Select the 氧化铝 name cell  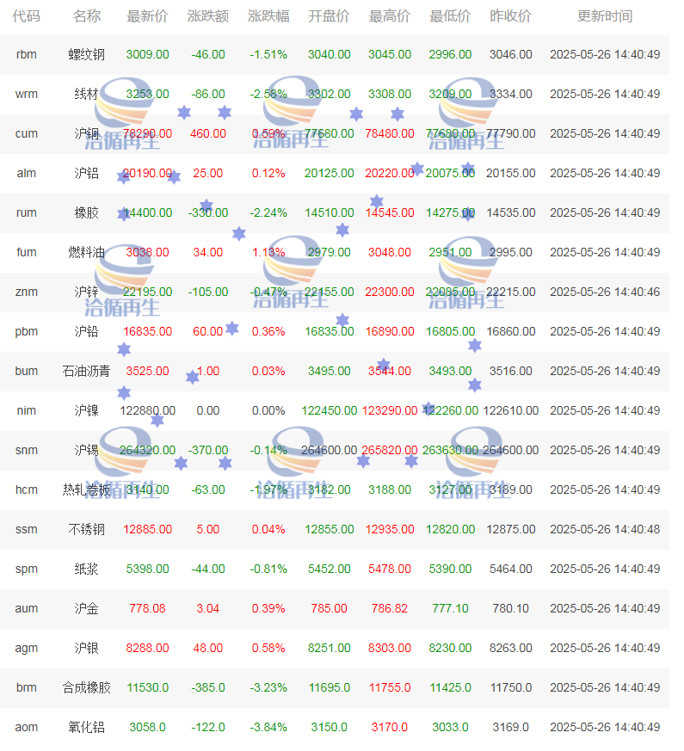pyautogui.click(x=87, y=728)
